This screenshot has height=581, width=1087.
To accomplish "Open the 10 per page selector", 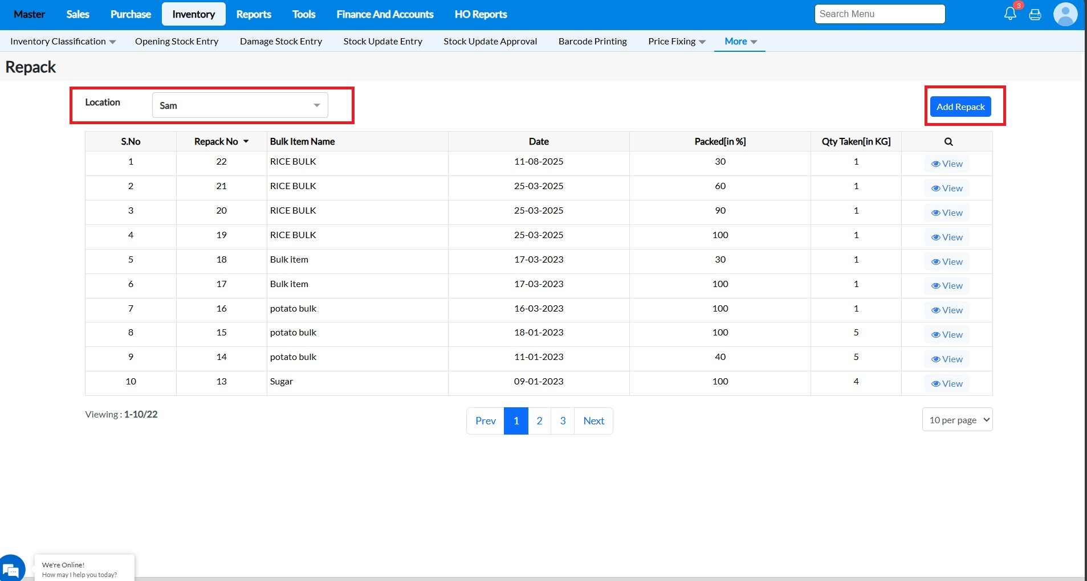I will click(x=957, y=420).
